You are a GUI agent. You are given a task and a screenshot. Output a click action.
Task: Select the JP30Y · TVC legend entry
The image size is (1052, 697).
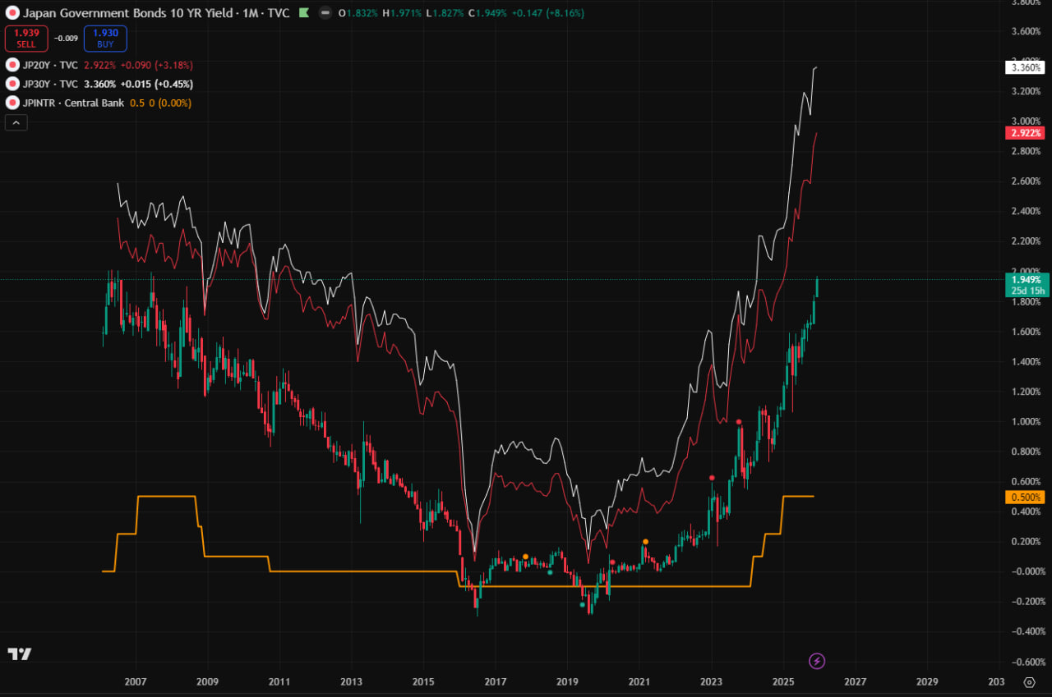50,84
